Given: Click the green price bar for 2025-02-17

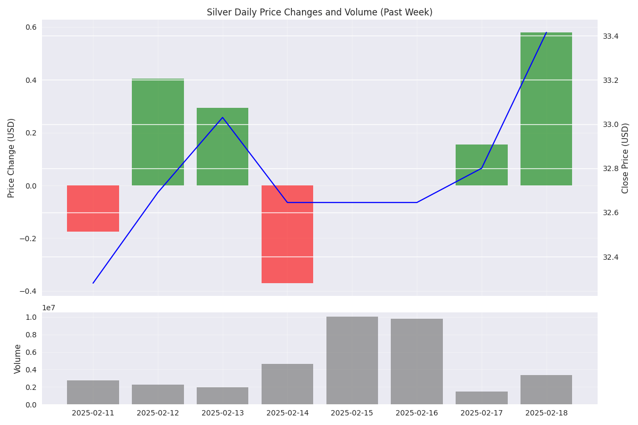Looking at the screenshot, I should pyautogui.click(x=482, y=165).
